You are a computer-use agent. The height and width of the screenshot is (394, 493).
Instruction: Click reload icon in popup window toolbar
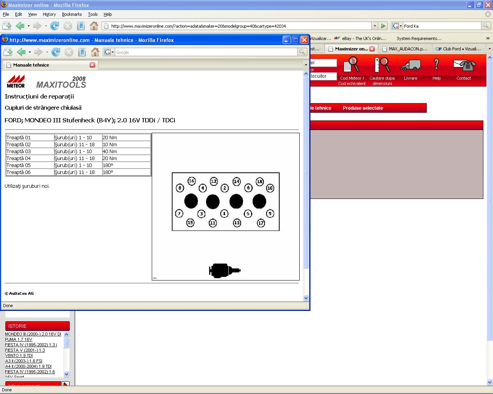click(56, 52)
